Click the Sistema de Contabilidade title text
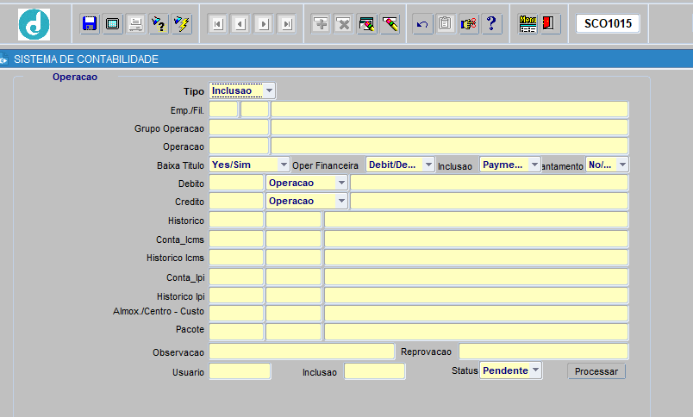Screen dimensions: 693x417 [86, 59]
